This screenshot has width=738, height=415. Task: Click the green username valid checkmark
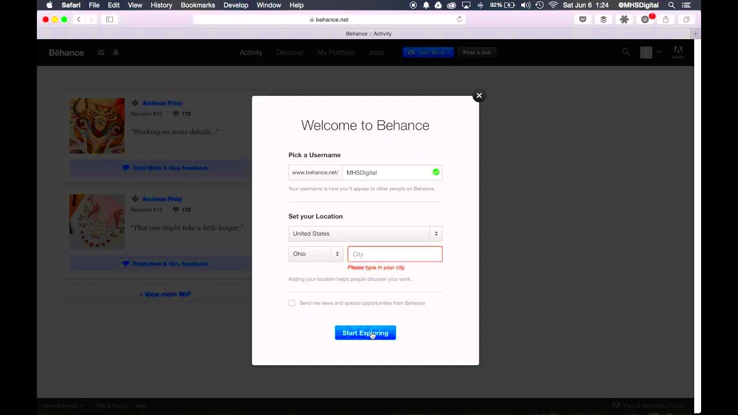(x=436, y=172)
